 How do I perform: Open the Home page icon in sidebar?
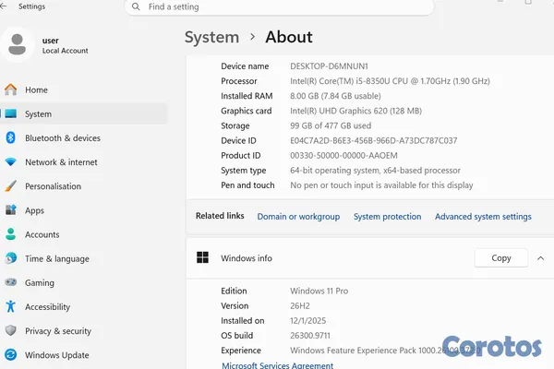pyautogui.click(x=10, y=89)
